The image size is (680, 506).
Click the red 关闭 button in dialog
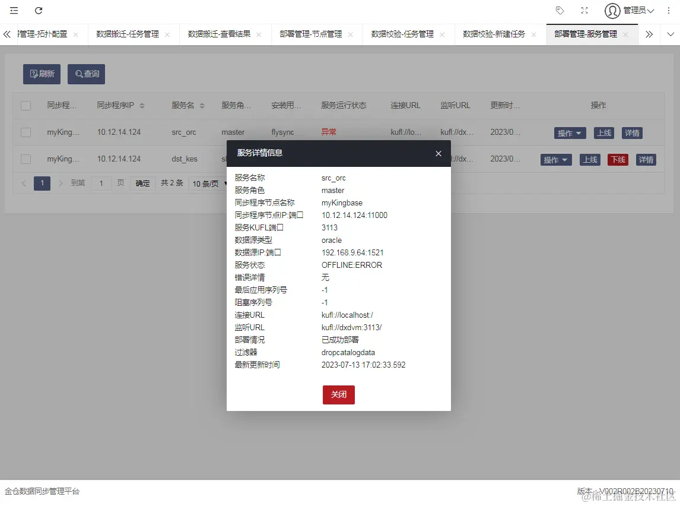(x=339, y=395)
